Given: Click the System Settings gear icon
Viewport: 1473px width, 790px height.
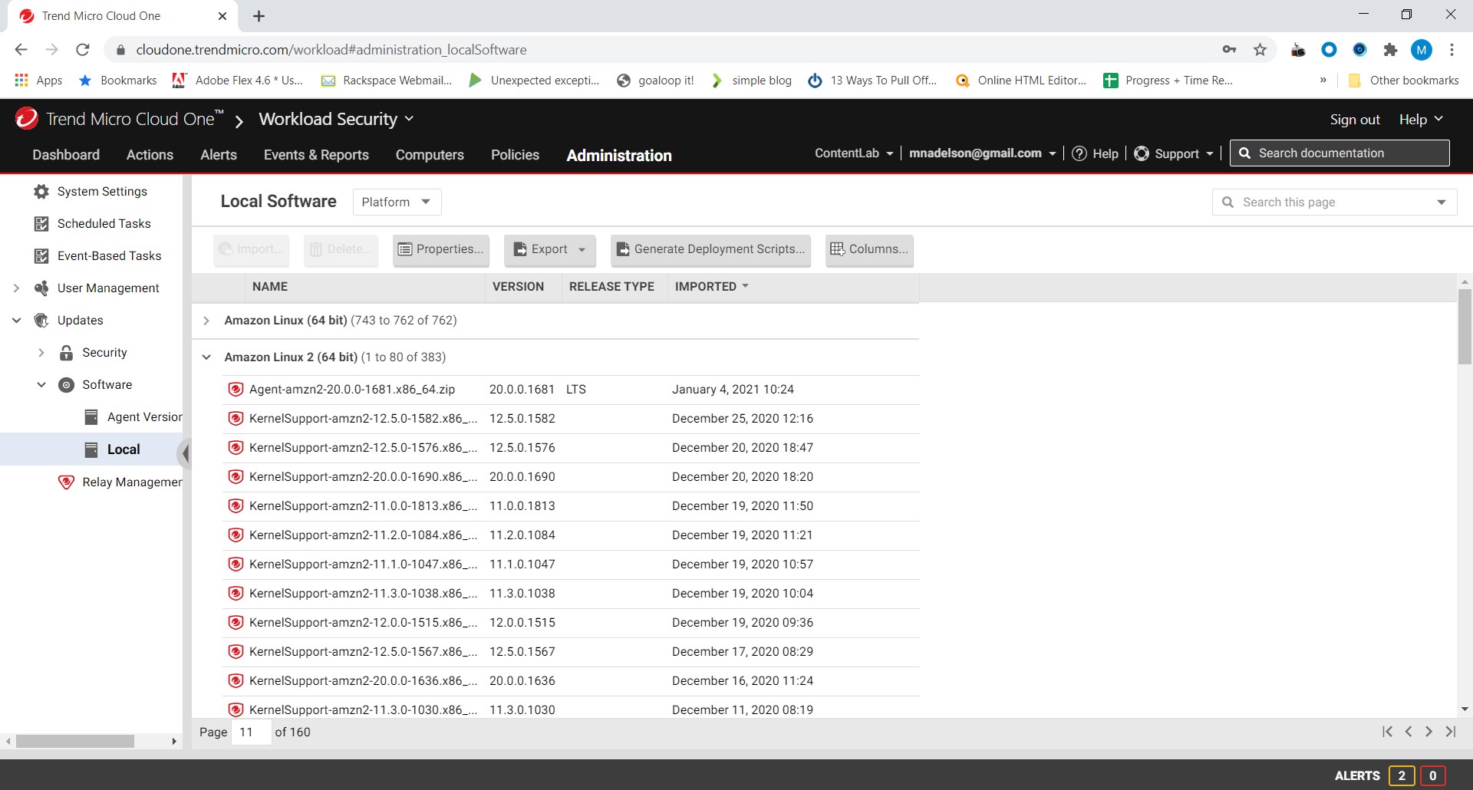Looking at the screenshot, I should click(41, 192).
